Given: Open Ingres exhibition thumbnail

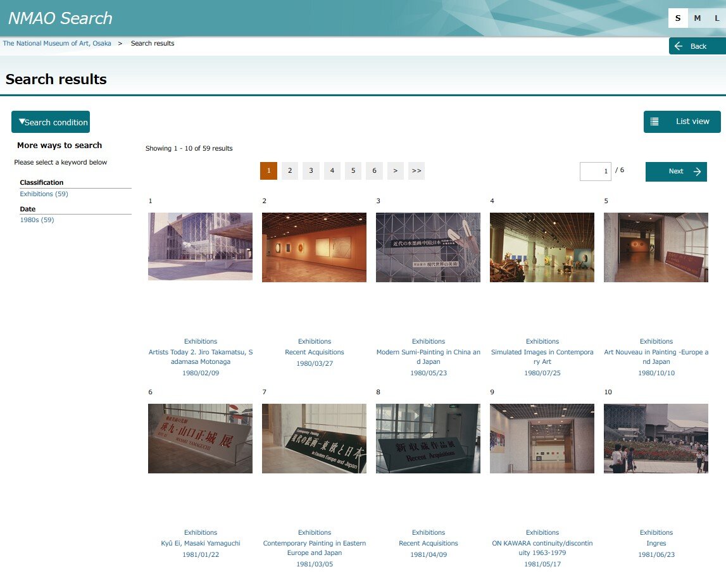Looking at the screenshot, I should coord(656,439).
